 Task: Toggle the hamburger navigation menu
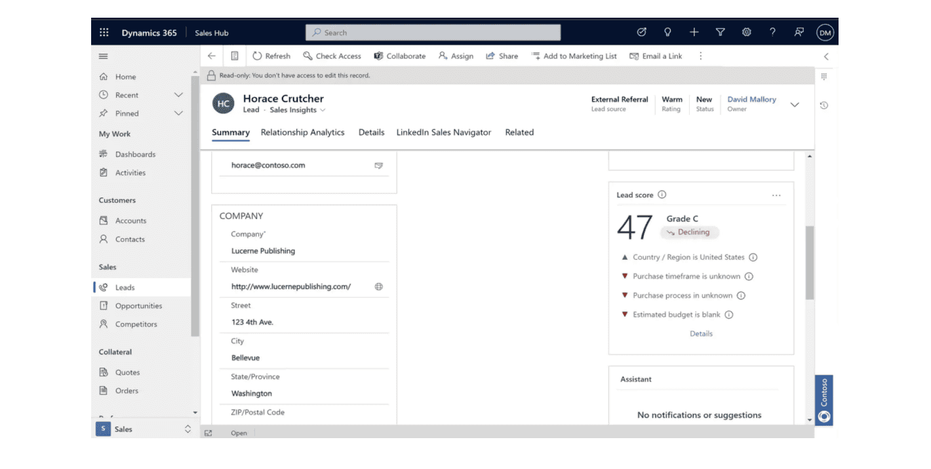click(104, 56)
